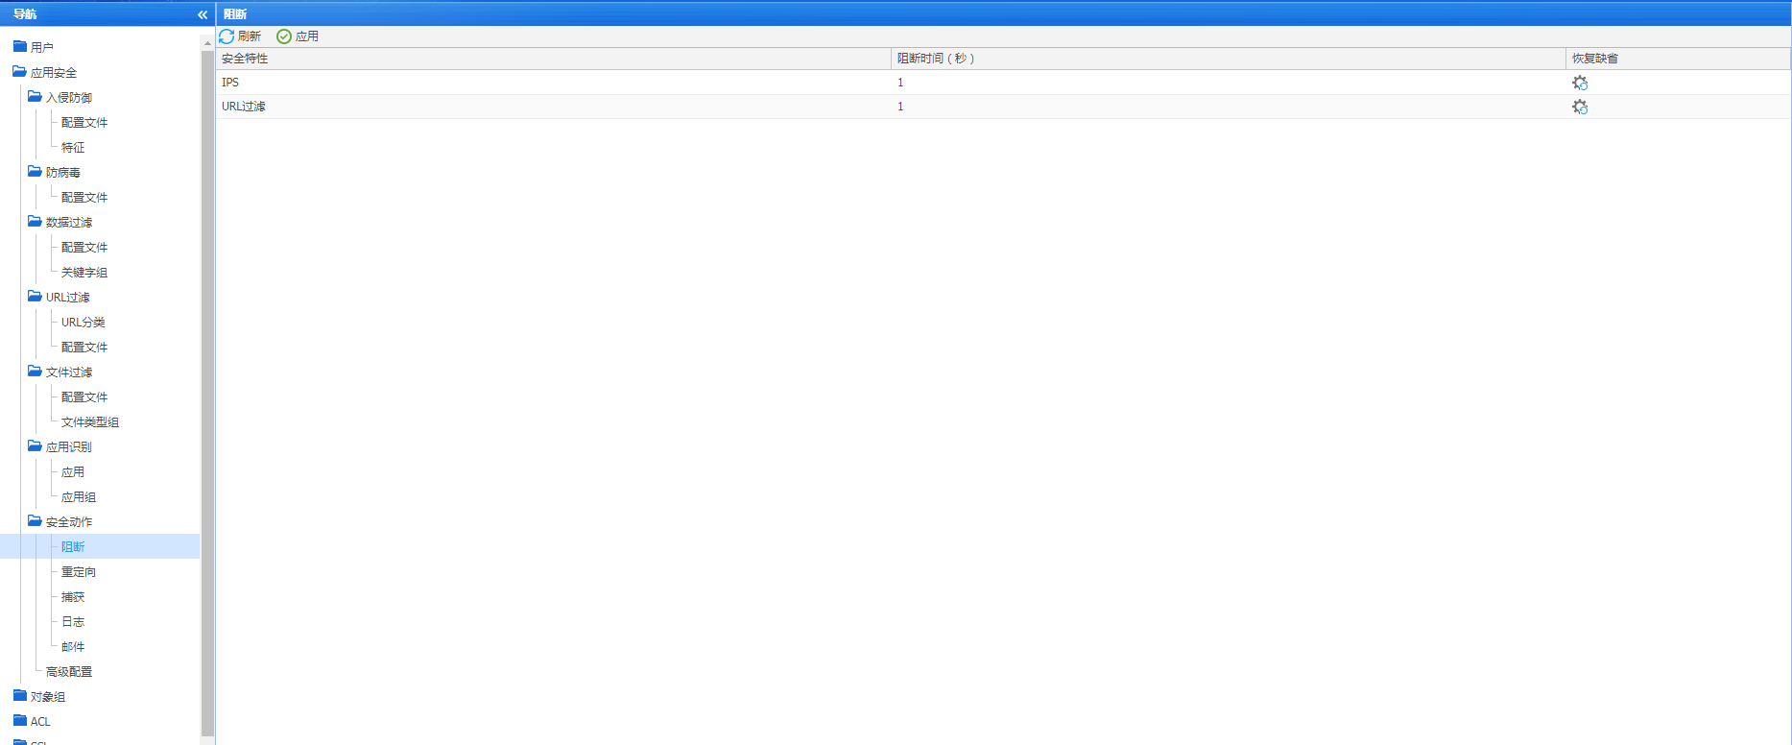Restore default for the IPS row
This screenshot has width=1792, height=745.
click(x=1580, y=83)
